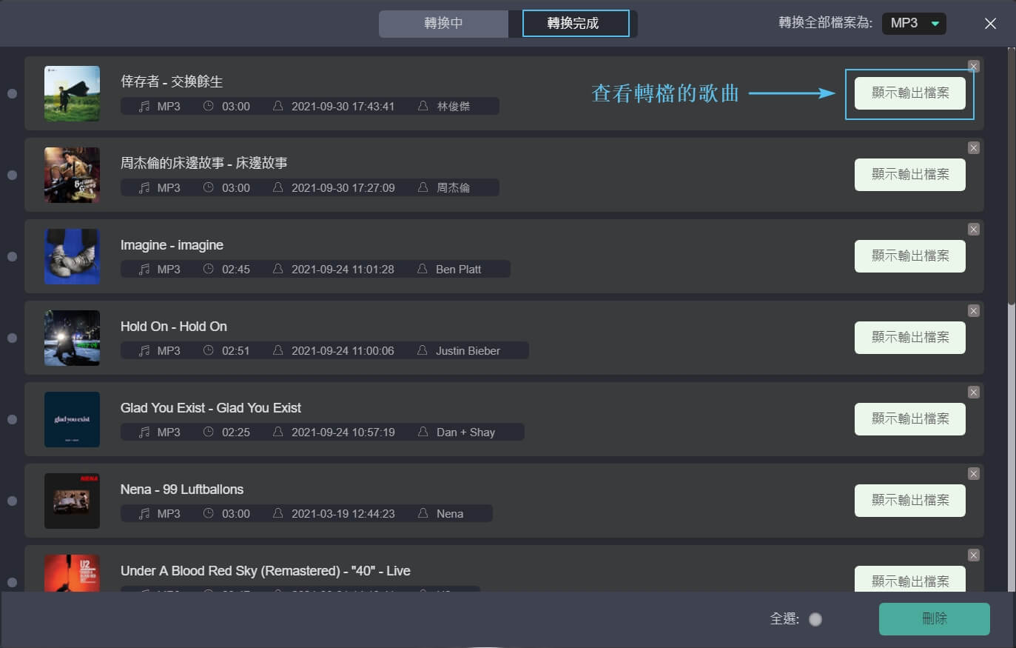Select the radio dot for Under A Blood Red Sky
The image size is (1016, 648).
click(12, 582)
